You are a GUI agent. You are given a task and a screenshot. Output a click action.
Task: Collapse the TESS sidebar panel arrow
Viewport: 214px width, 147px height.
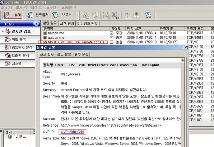pos(36,24)
